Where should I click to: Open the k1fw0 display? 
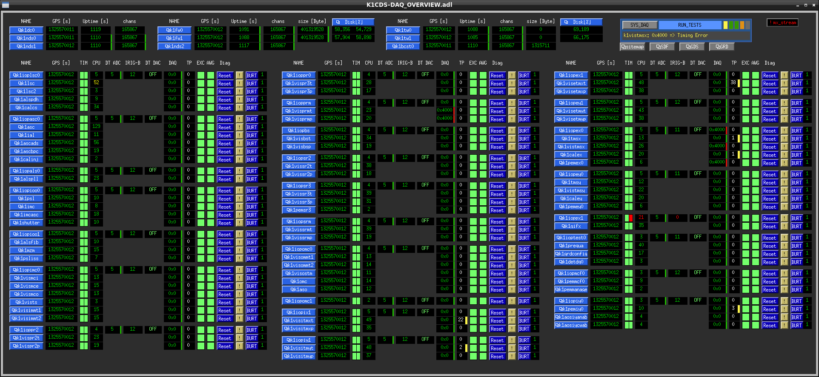click(175, 30)
